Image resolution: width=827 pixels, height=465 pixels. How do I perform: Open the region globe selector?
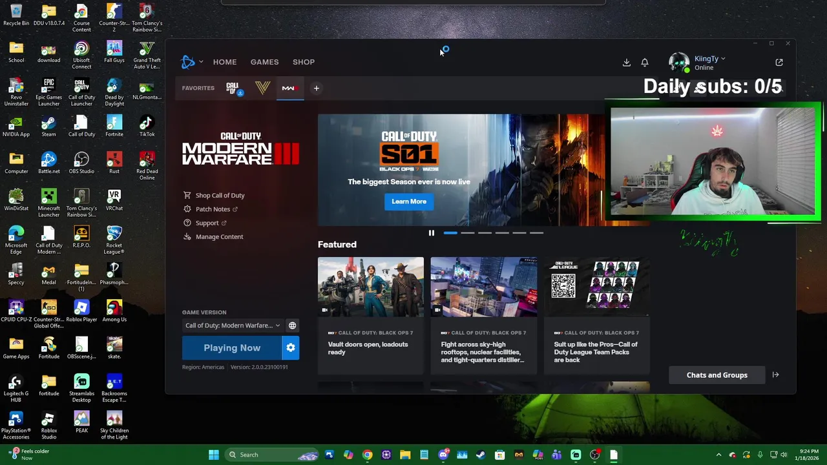tap(292, 325)
